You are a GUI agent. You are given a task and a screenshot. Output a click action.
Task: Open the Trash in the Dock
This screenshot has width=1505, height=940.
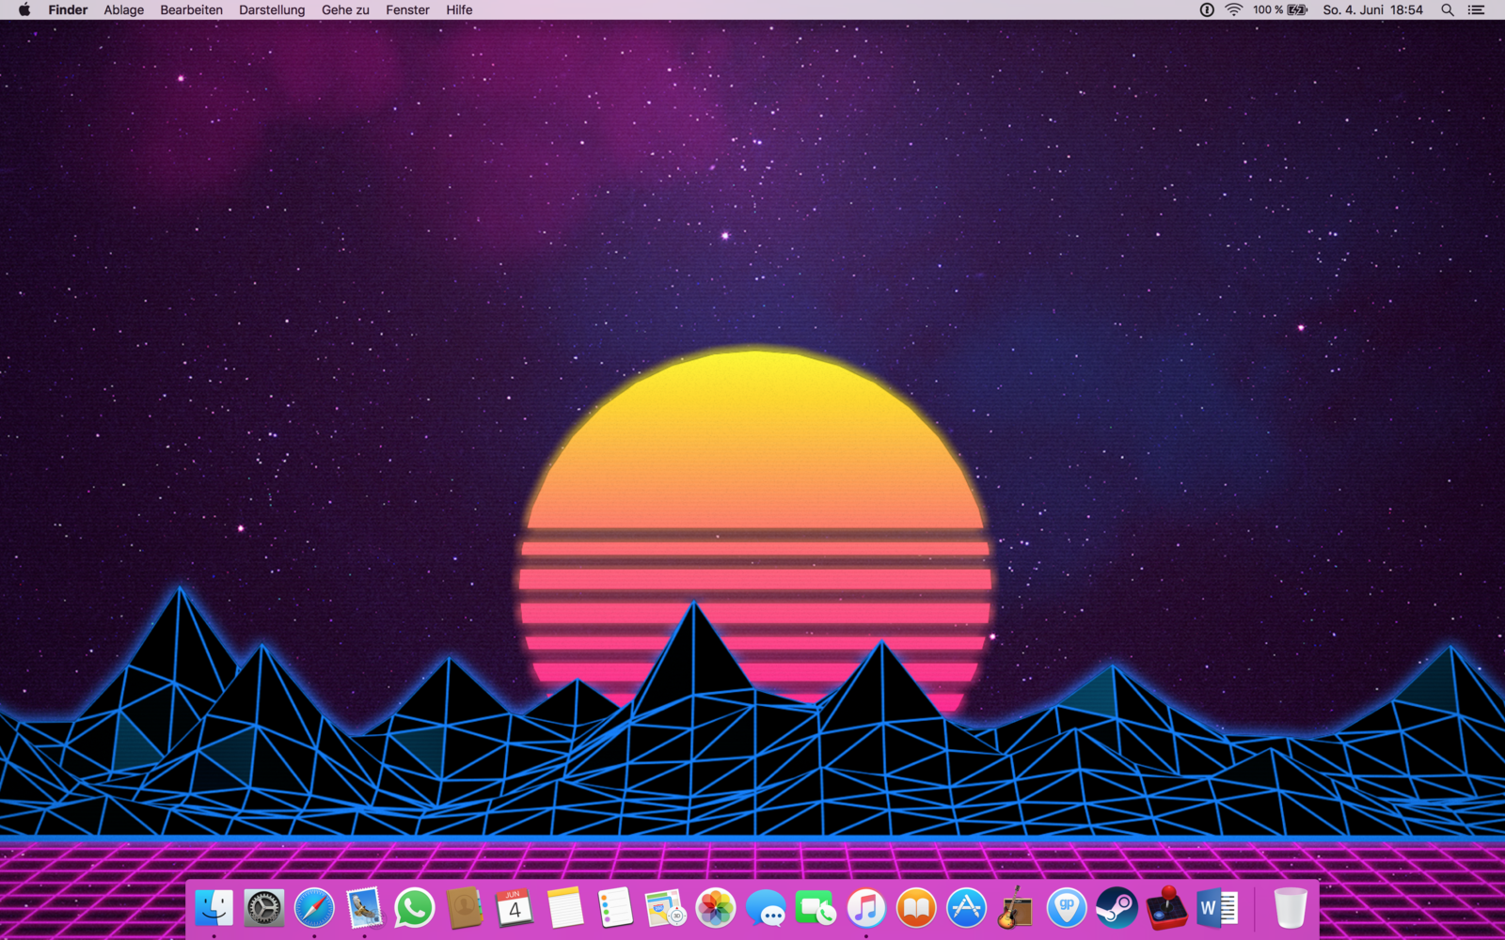click(x=1291, y=908)
